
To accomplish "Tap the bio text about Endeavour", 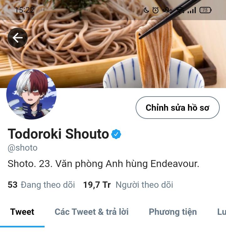I will 103,164.
